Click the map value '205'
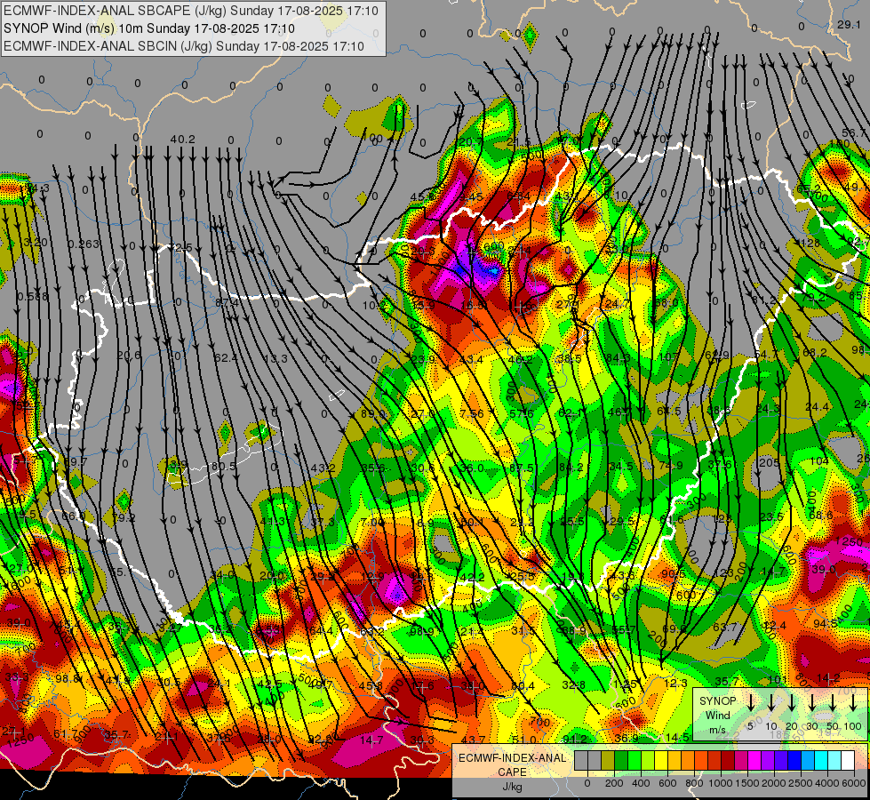 pyautogui.click(x=769, y=462)
